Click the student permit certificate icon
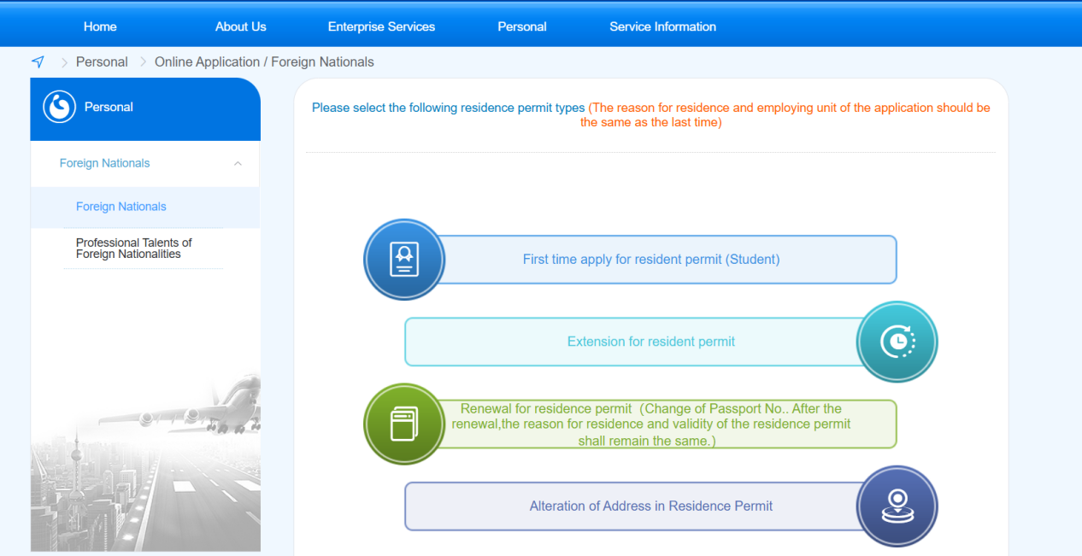The image size is (1082, 556). (404, 260)
